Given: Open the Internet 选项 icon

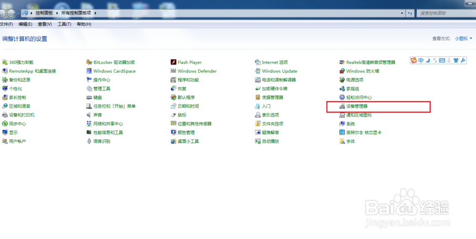Looking at the screenshot, I should (258, 62).
